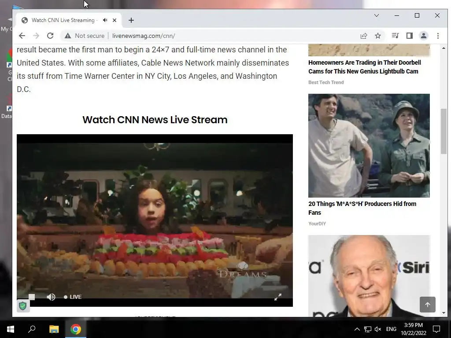The width and height of the screenshot is (451, 338).
Task: Maximize the Chrome window
Action: coord(417,15)
